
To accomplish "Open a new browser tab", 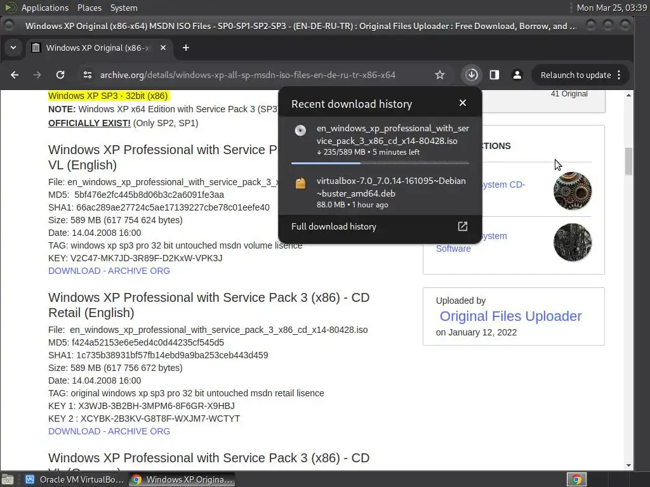I will tap(186, 48).
